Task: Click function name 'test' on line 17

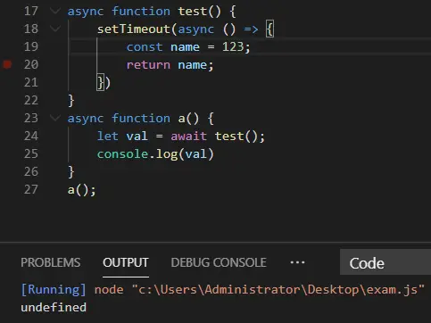Action: pos(193,12)
